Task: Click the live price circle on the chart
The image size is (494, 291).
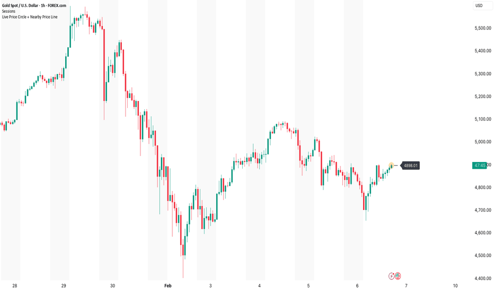Action: tap(392, 165)
